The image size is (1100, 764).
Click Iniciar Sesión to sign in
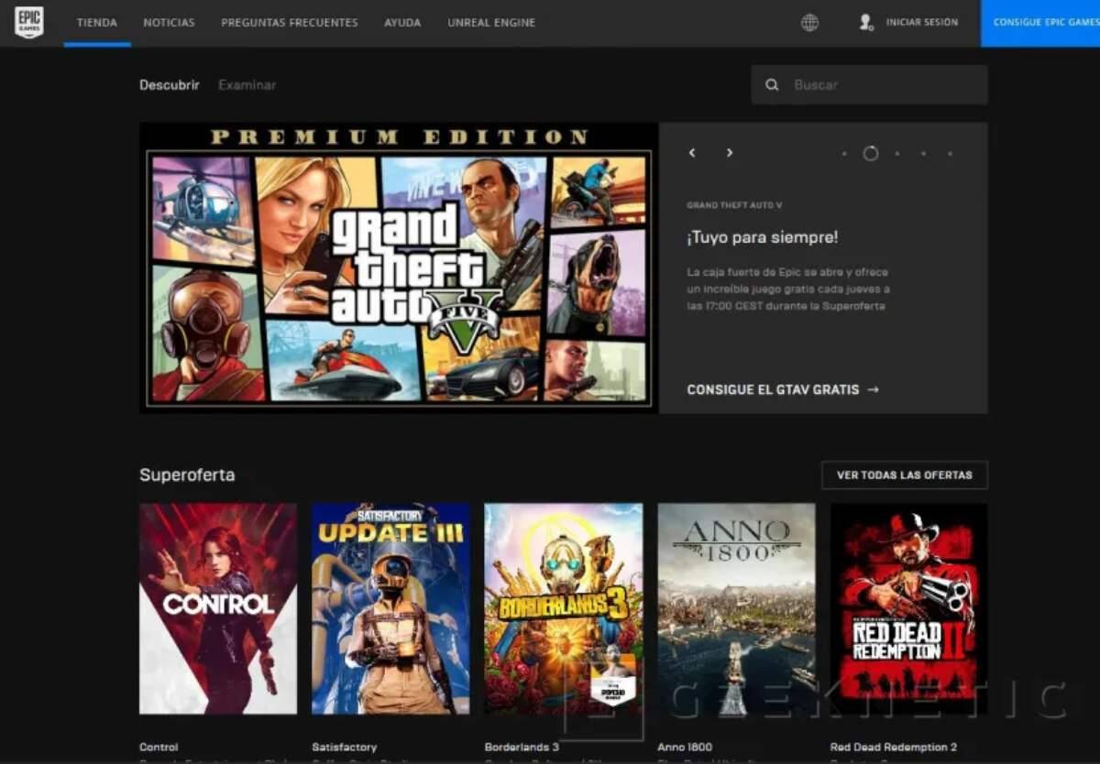[x=921, y=23]
